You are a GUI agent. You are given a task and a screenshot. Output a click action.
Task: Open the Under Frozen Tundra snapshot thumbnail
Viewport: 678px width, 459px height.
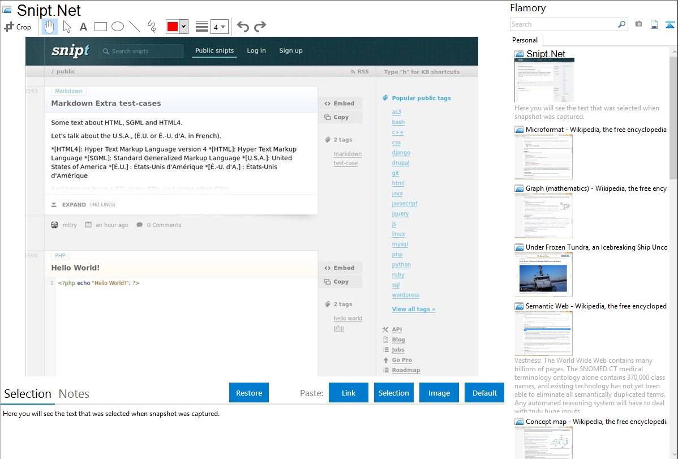(x=543, y=274)
